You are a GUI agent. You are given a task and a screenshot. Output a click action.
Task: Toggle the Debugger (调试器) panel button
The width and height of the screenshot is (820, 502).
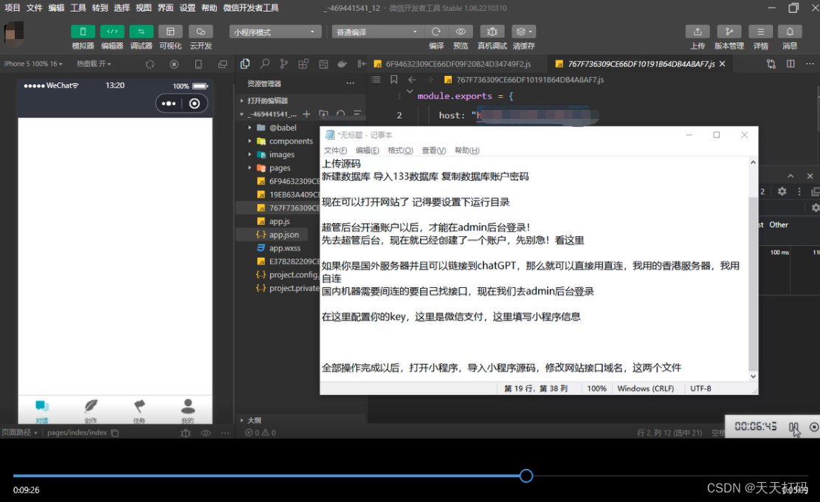pos(141,31)
